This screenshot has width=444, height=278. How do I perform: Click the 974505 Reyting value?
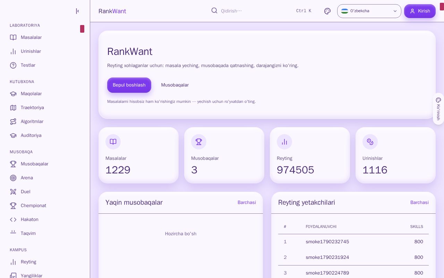click(296, 170)
